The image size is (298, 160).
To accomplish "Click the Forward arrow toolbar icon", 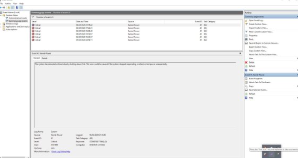I will tap(3, 7).
